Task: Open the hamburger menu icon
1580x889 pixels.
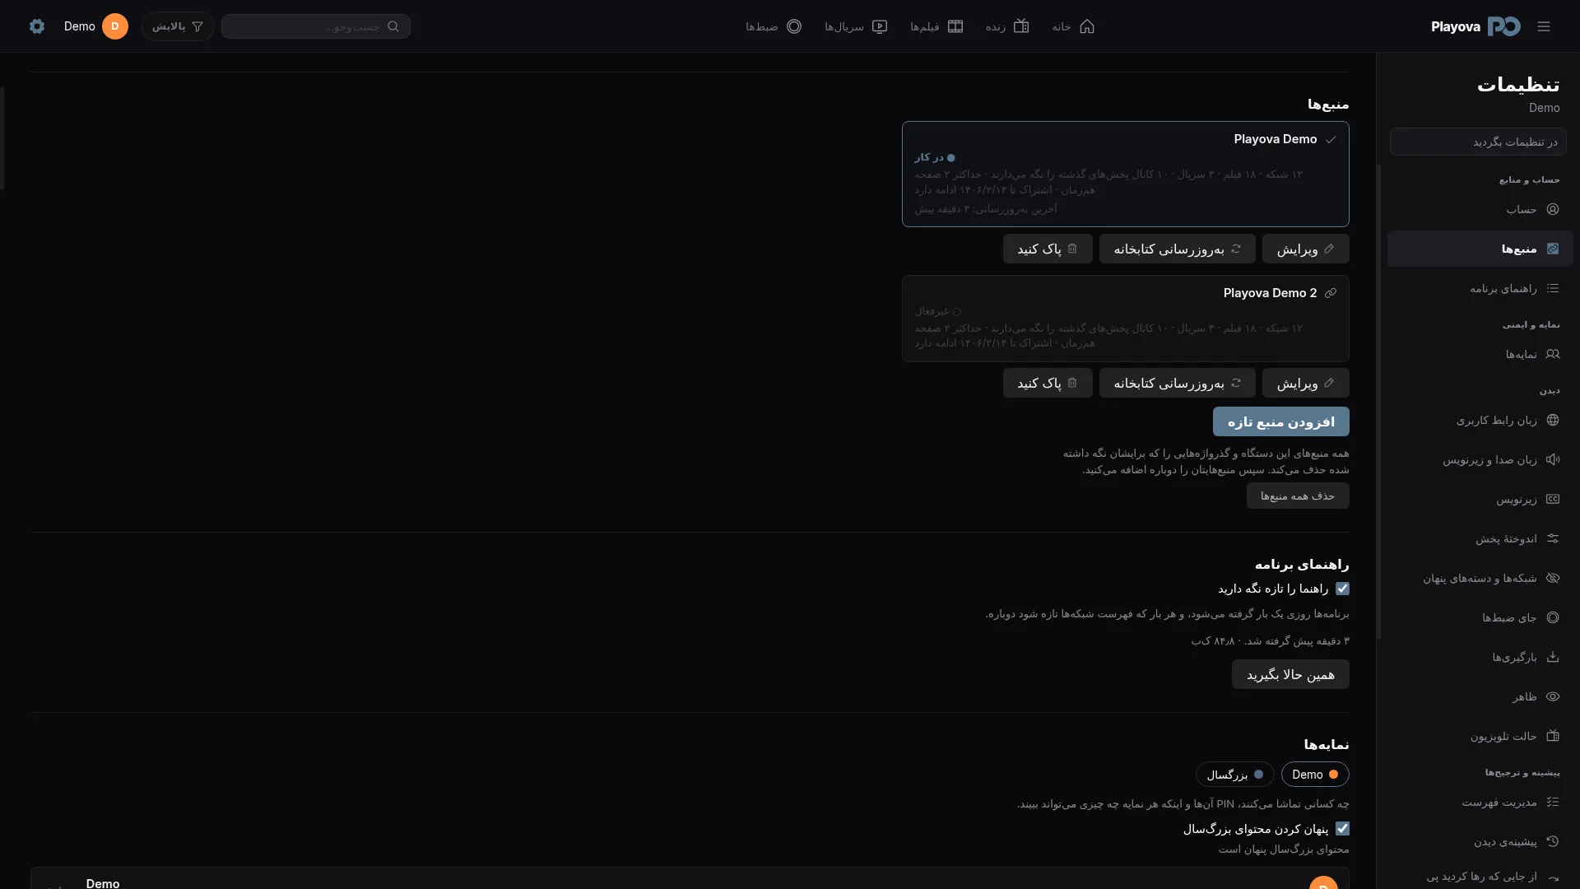Action: point(1544,26)
